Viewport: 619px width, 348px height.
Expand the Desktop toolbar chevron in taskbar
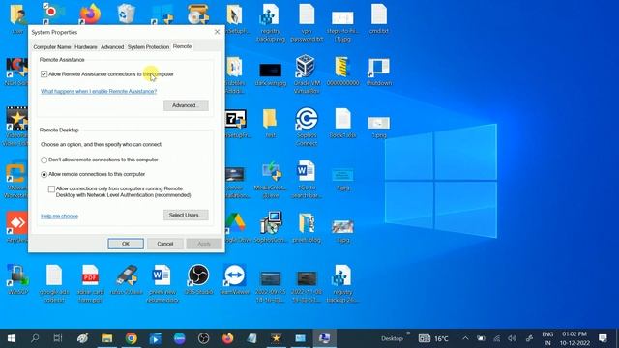point(408,334)
